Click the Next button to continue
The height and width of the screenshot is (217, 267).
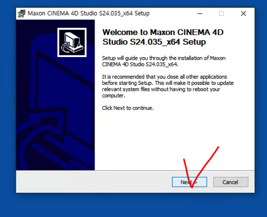coord(189,182)
